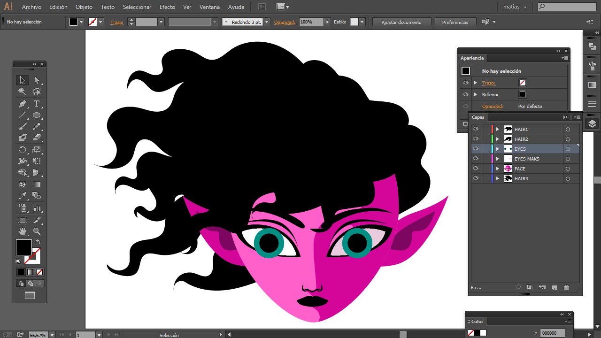Viewport: 601px width, 338px height.
Task: Open the Ventana menu
Action: (x=209, y=7)
